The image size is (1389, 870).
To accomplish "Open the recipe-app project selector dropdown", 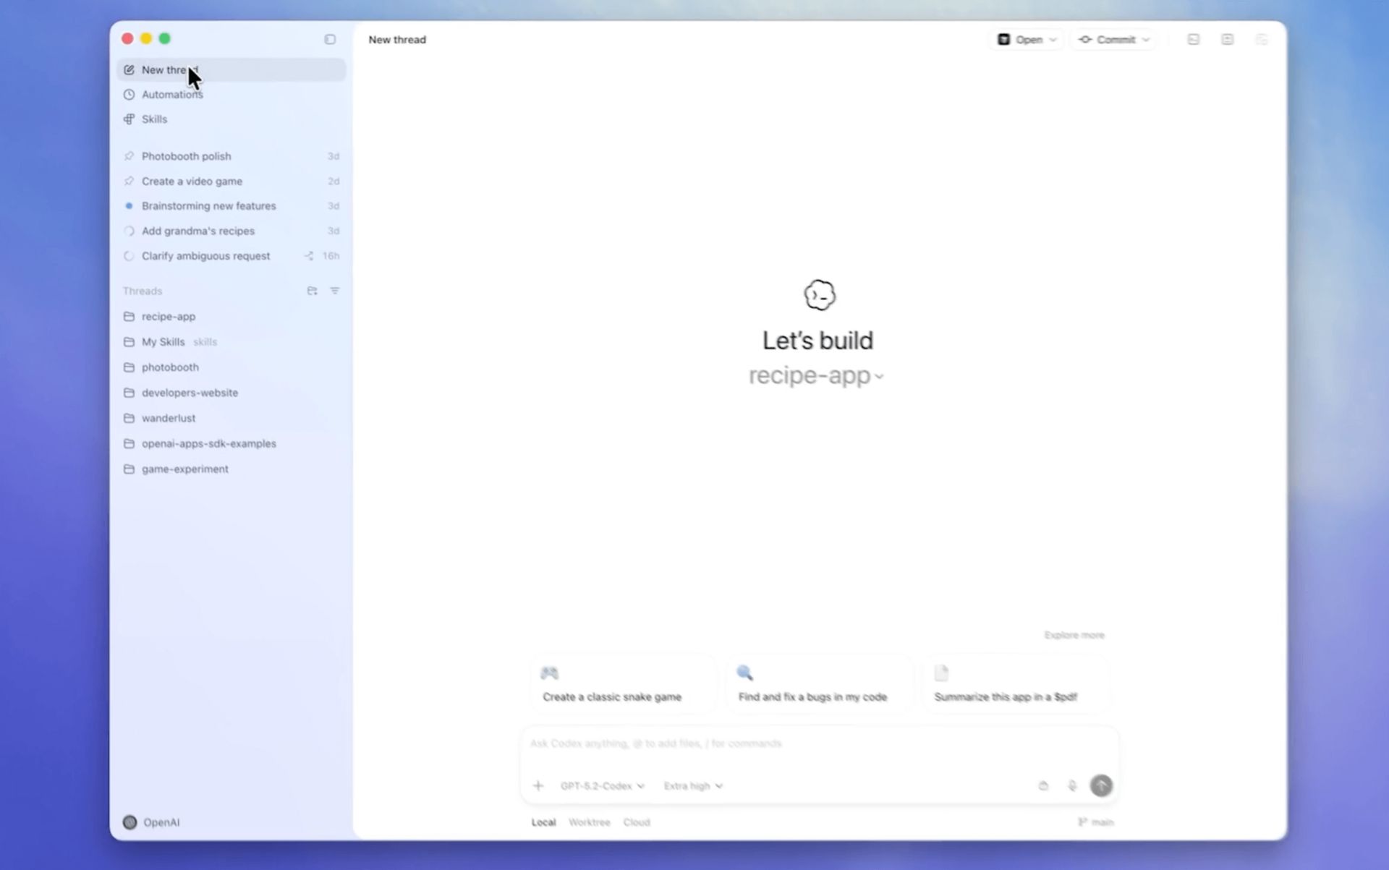I will pyautogui.click(x=816, y=375).
